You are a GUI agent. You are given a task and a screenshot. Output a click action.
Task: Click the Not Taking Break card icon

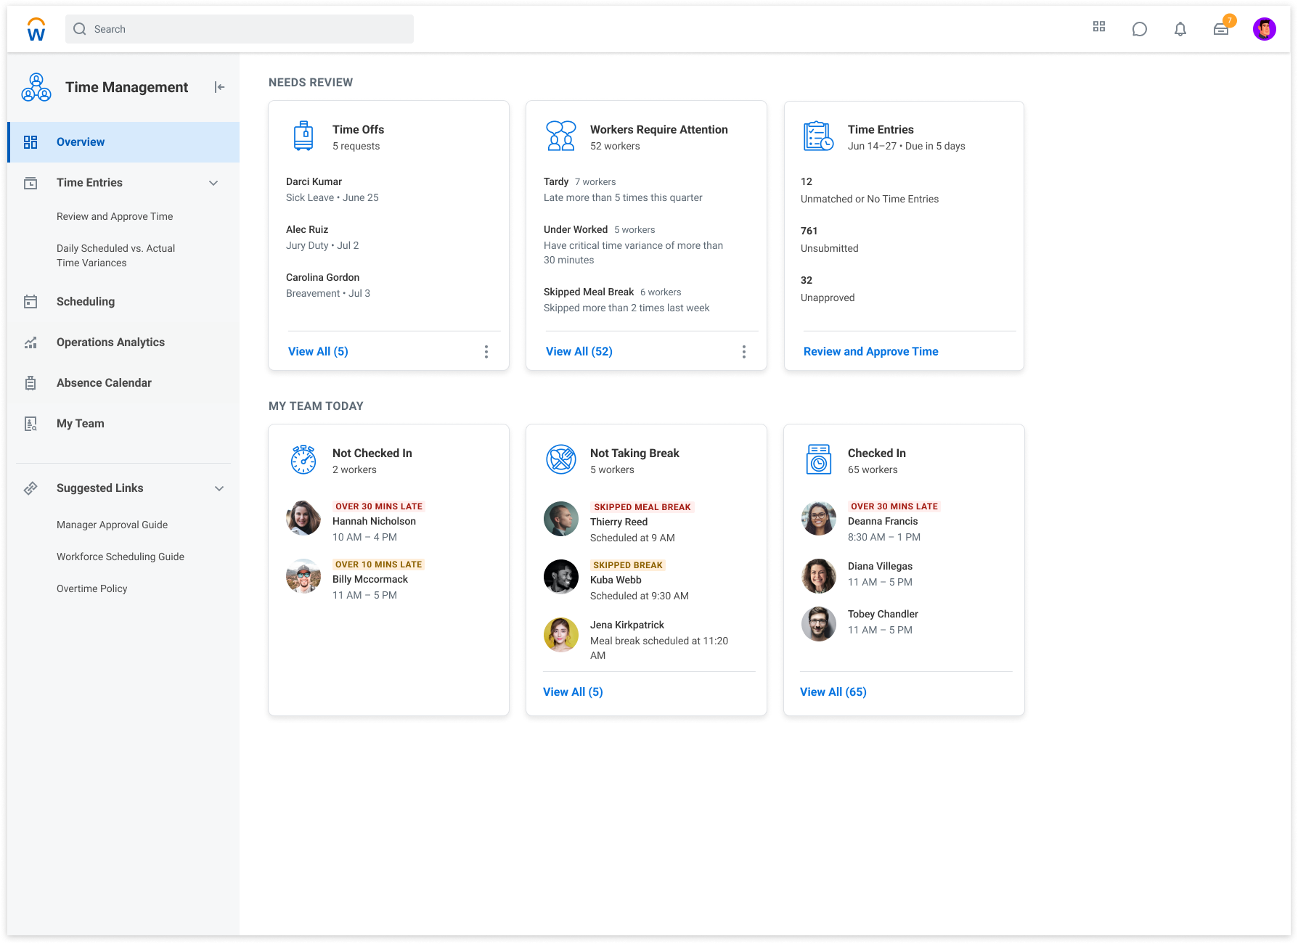[x=561, y=459]
